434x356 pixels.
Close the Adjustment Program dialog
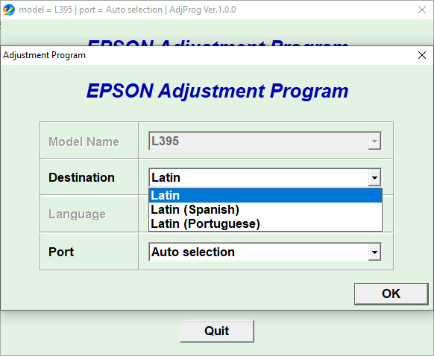pos(422,55)
